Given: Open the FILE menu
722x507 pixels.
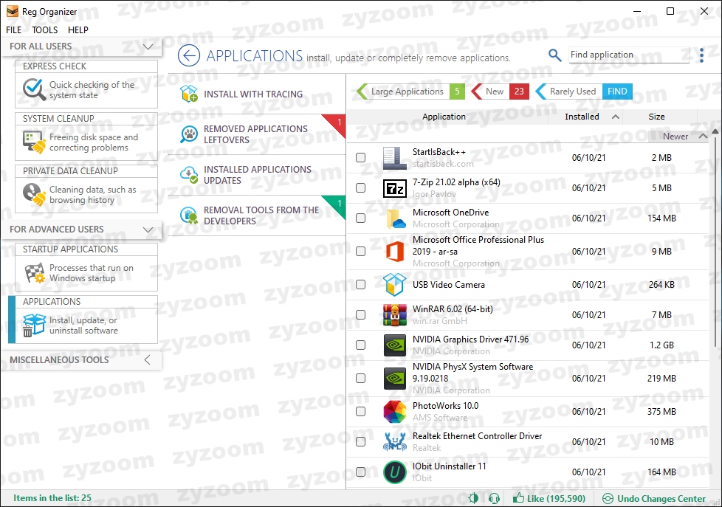Looking at the screenshot, I should (x=14, y=30).
